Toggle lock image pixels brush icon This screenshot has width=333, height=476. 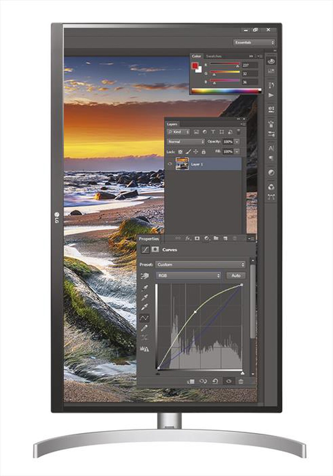point(188,152)
